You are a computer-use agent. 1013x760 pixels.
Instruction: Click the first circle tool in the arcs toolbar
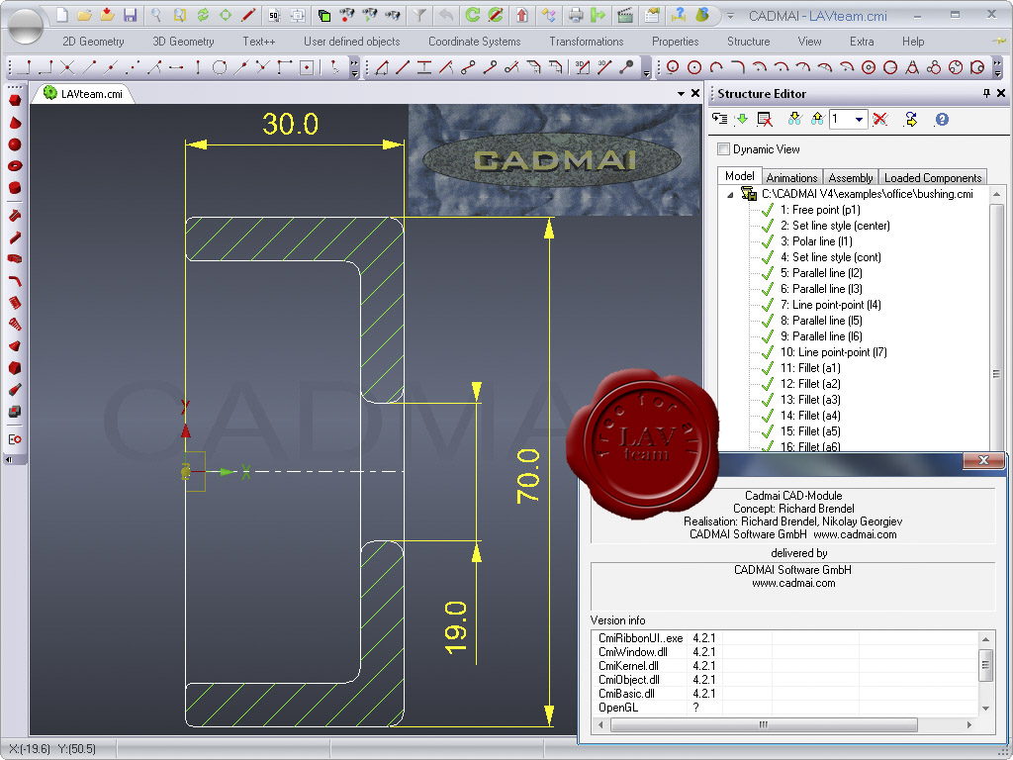tap(673, 67)
